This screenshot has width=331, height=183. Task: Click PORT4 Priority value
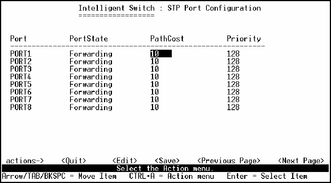[233, 77]
